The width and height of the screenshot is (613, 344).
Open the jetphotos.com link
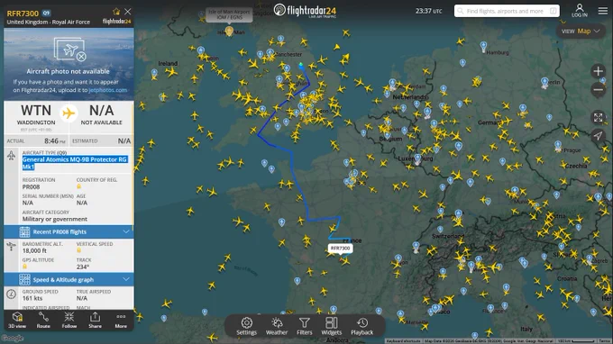(x=108, y=90)
